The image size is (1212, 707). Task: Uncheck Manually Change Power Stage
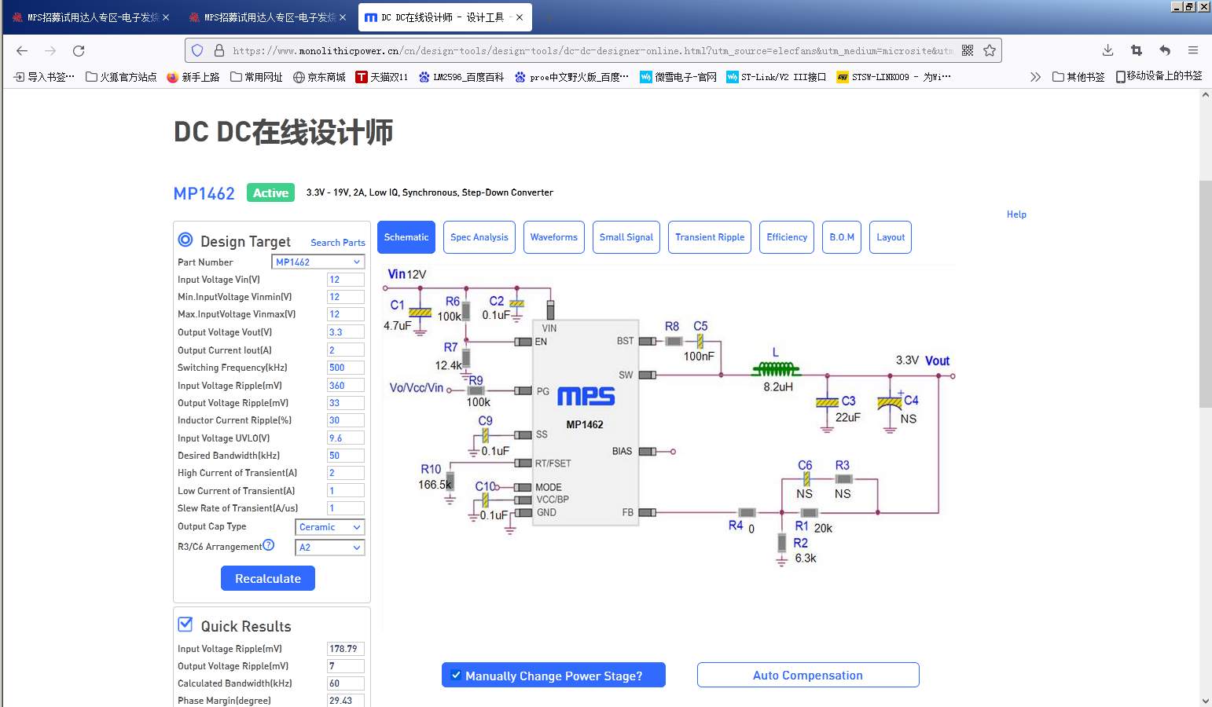tap(456, 675)
